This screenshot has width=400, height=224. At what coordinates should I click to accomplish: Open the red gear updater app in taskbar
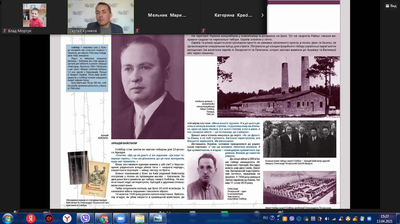[49, 218]
